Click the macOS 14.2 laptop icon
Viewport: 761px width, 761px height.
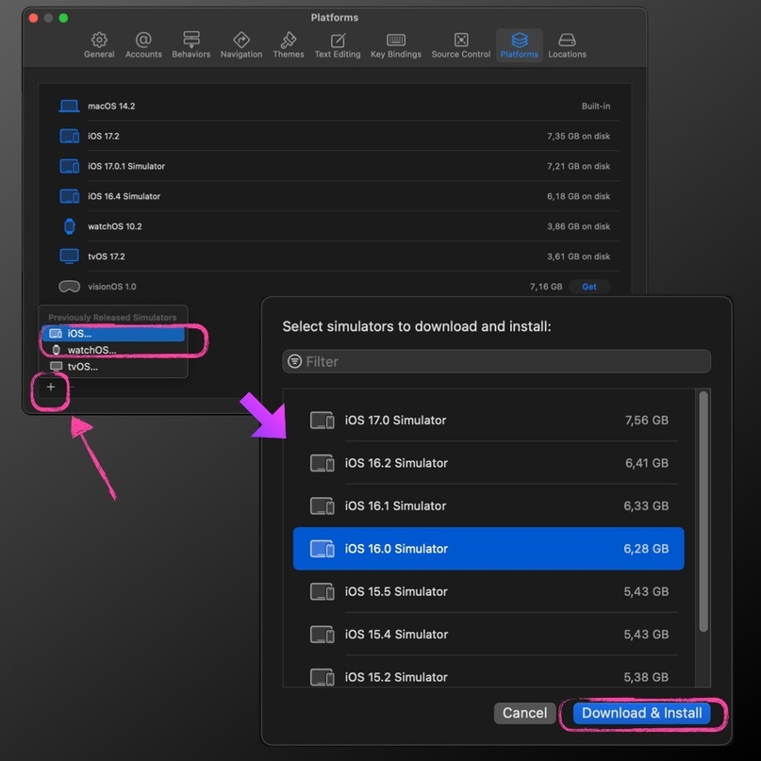click(69, 106)
